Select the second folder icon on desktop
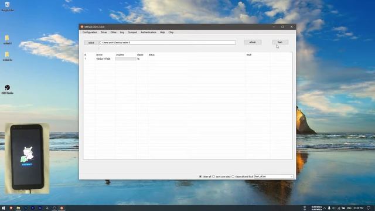The width and height of the screenshot is (375, 211). point(7,56)
